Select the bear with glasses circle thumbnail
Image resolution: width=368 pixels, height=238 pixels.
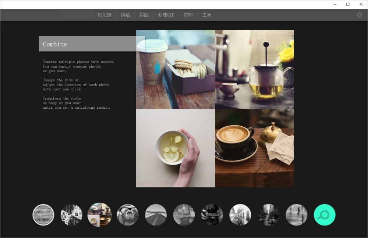tap(128, 215)
